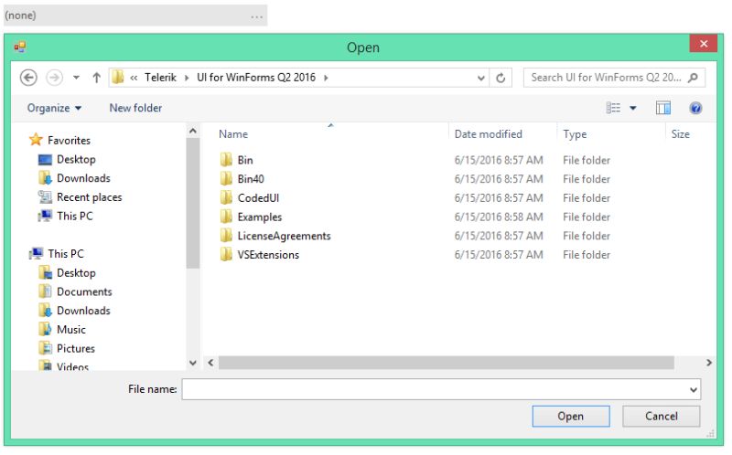The image size is (732, 455).
Task: Click file list scroll right arrow
Action: 709,363
